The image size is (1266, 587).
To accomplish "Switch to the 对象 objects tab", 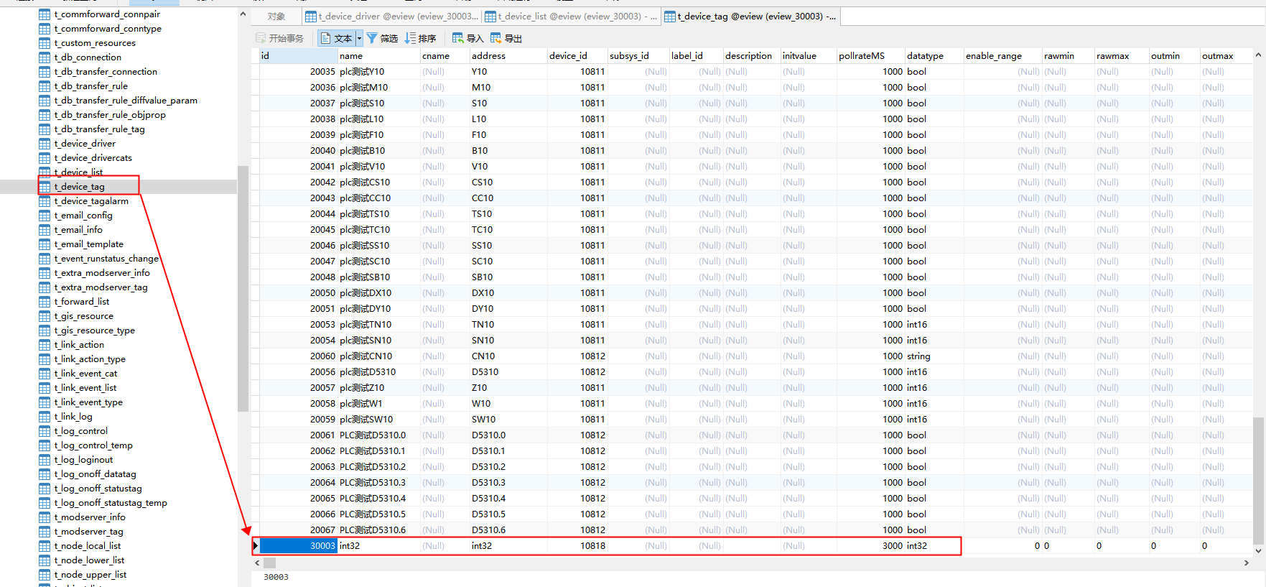I will (x=276, y=17).
